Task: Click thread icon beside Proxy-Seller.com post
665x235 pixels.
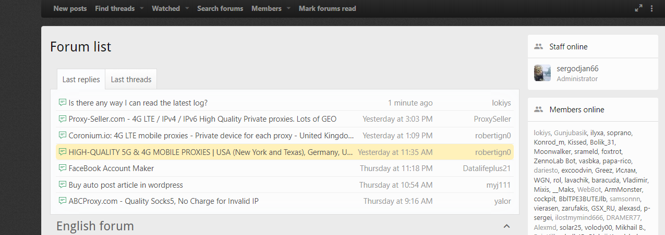Action: click(63, 119)
